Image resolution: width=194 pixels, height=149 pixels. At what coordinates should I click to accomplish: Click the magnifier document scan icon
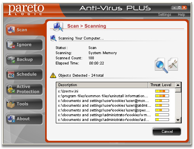tap(161, 65)
